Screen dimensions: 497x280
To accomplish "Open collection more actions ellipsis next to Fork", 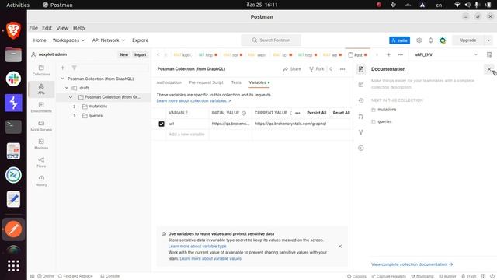I will (x=342, y=69).
